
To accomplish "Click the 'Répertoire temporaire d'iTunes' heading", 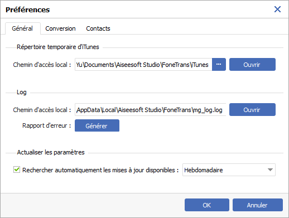I will (58, 47).
